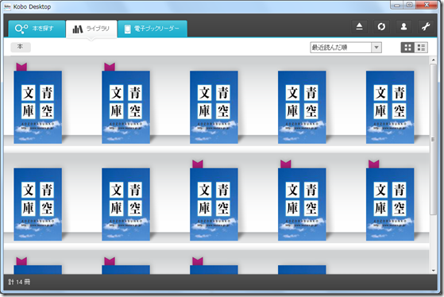The width and height of the screenshot is (444, 297).
Task: Open settings with the wrench icon
Action: tap(426, 27)
